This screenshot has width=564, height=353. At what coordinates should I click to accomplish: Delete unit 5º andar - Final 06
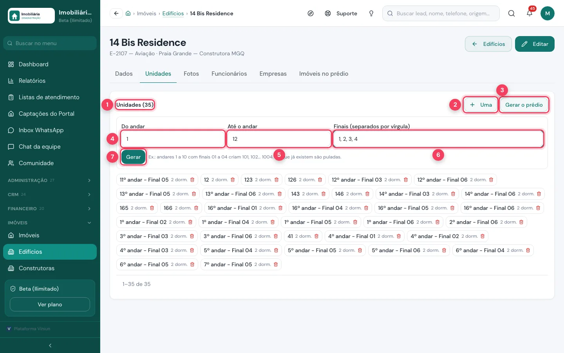coord(444,250)
